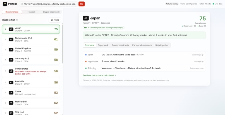Screen dimensions: 225x115
Task: Open the mhlw.go.jp source link in the Paperwork row
Action: (199, 62)
